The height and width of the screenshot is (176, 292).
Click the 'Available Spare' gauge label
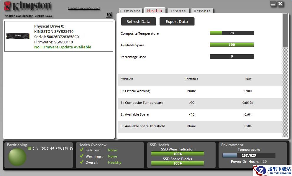tap(132, 45)
